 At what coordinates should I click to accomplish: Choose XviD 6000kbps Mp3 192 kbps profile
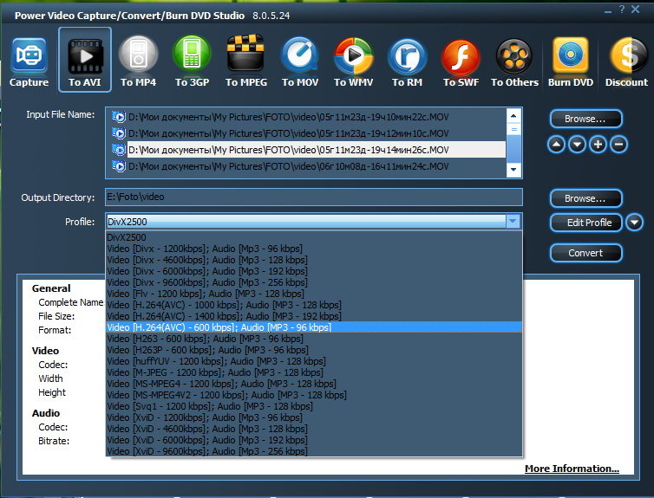coord(314,440)
